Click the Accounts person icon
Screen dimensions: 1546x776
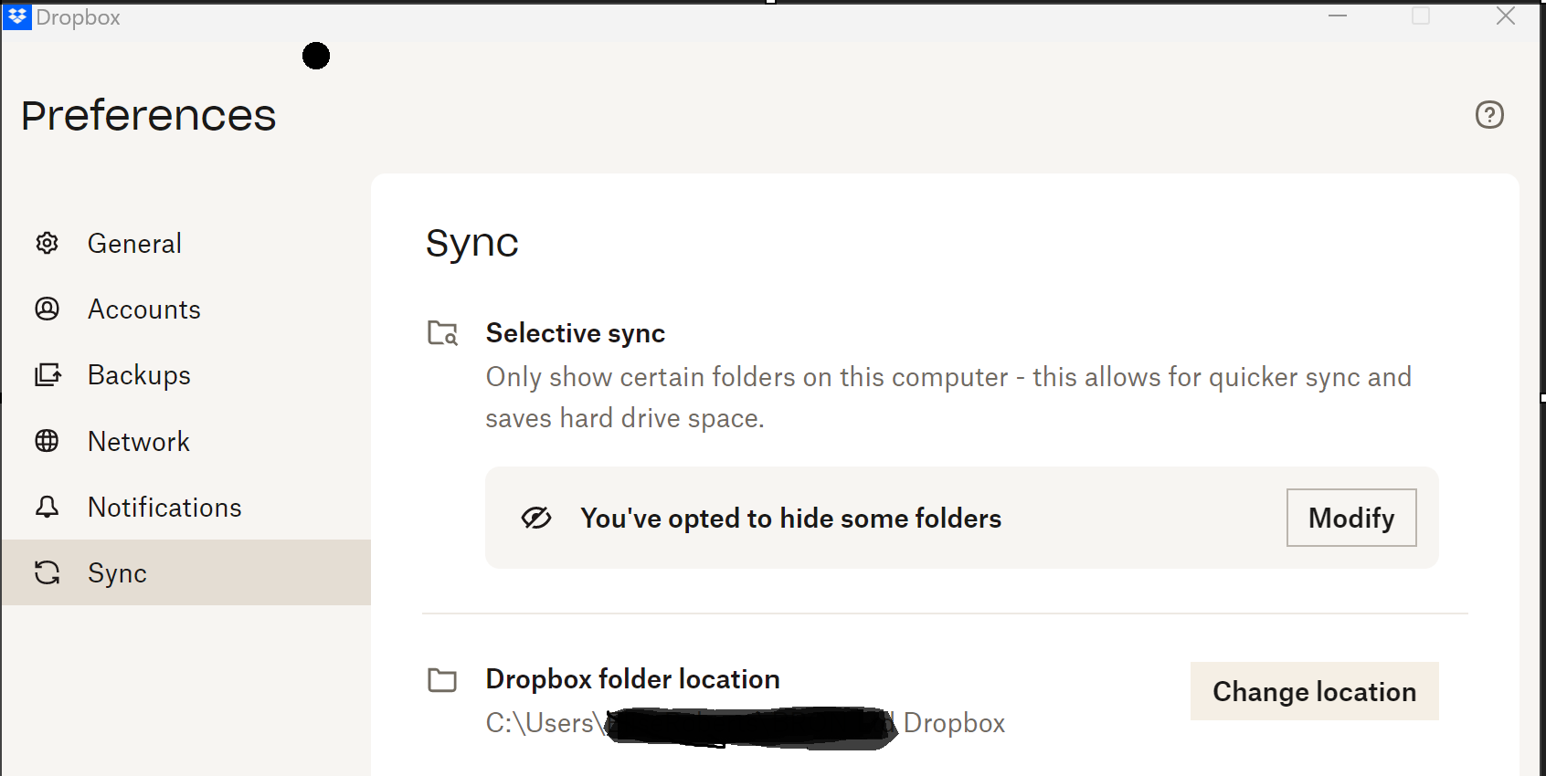pyautogui.click(x=47, y=309)
